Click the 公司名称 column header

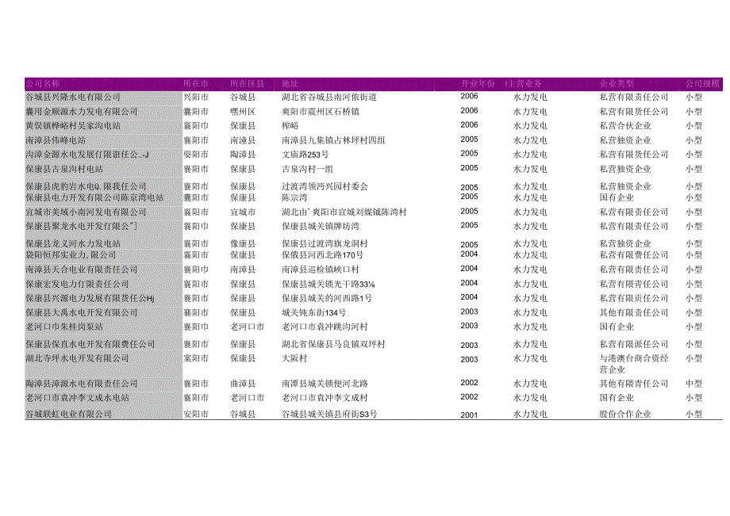tap(42, 84)
